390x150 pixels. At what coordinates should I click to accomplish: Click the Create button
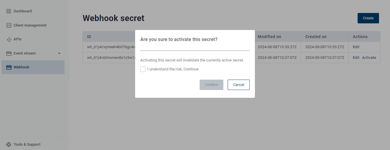[368, 18]
